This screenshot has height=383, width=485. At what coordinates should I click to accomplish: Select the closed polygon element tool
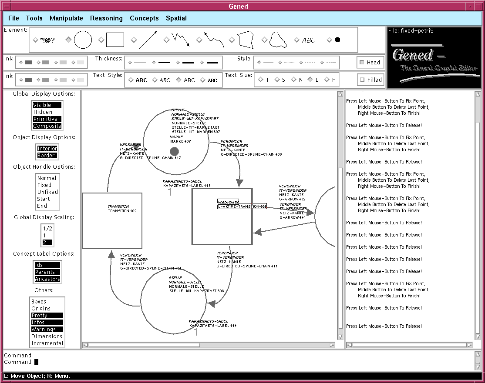pyautogui.click(x=246, y=40)
